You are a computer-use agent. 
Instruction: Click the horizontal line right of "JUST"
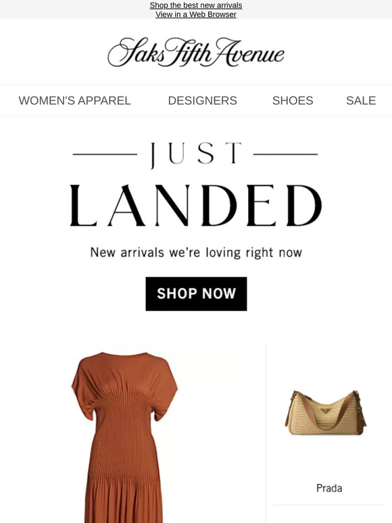[x=285, y=154]
